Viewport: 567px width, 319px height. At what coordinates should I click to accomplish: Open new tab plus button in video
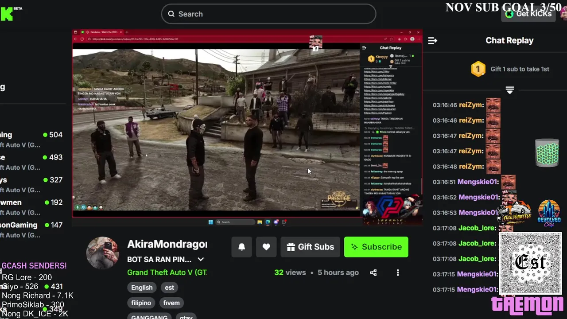pyautogui.click(x=127, y=32)
